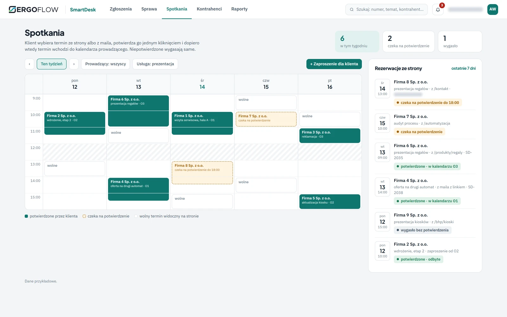This screenshot has width=507, height=317.
Task: Switch to Kontrahenci tab
Action: click(209, 9)
